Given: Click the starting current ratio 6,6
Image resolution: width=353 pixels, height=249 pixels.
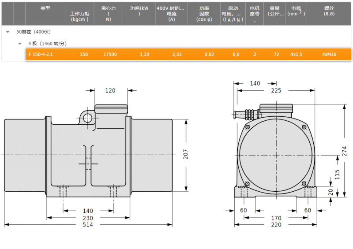Looking at the screenshot, I should pos(236,55).
